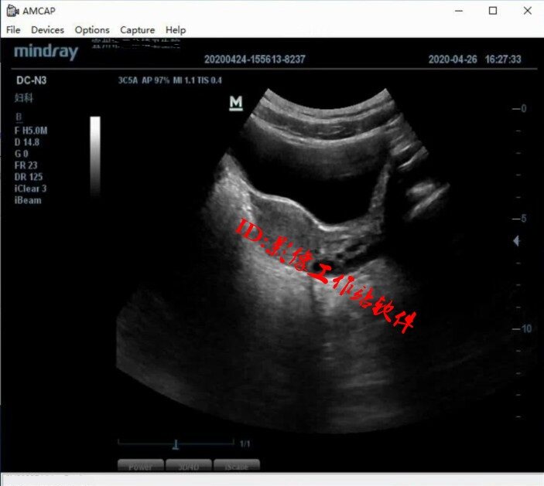This screenshot has height=486, width=544.
Task: Click the focus position triangle on depth scale
Action: pos(517,241)
